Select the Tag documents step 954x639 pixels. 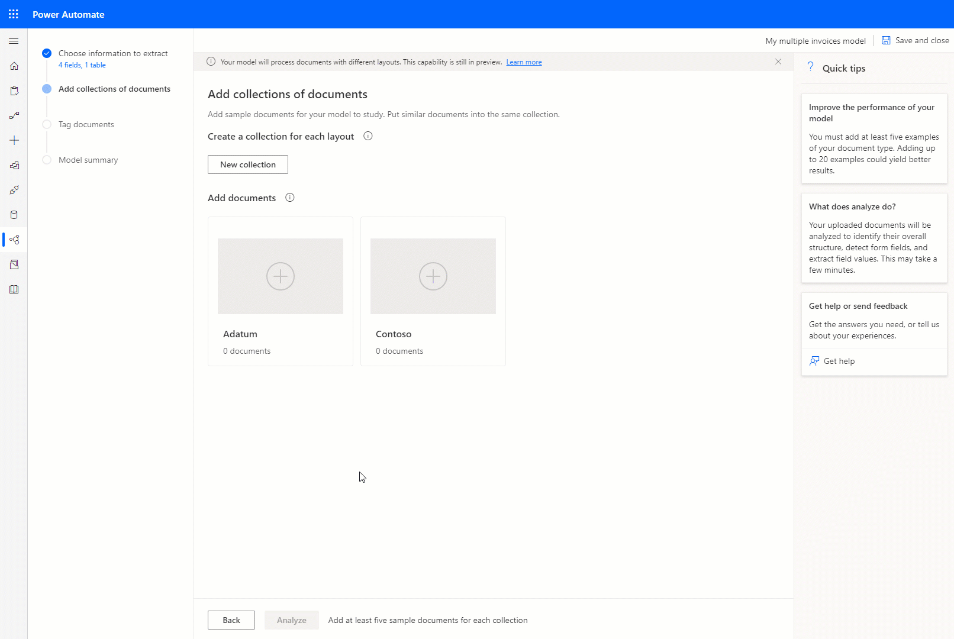[86, 124]
